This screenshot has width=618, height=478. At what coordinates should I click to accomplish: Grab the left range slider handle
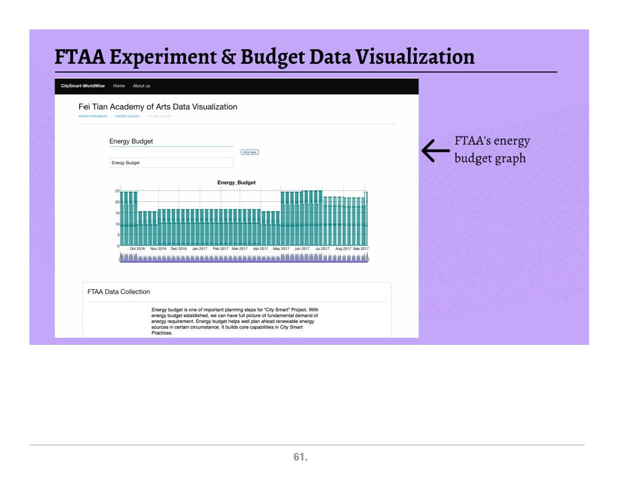(x=121, y=259)
